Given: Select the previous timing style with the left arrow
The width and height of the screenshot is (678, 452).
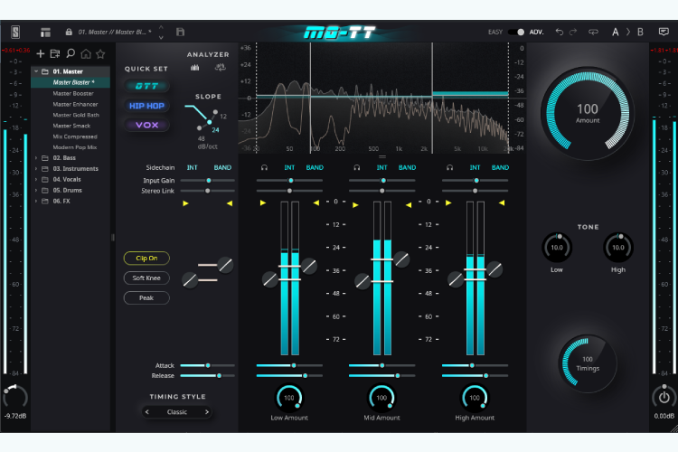Looking at the screenshot, I should [147, 412].
